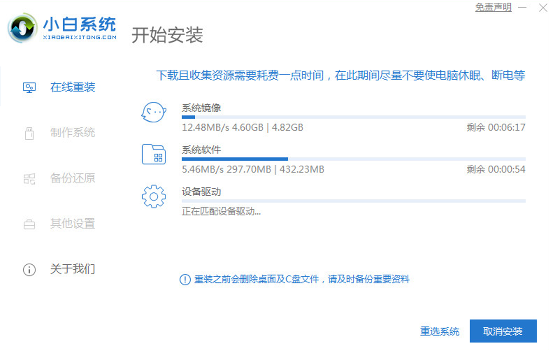Click the 其他设置 toolbox icon
The width and height of the screenshot is (549, 350).
[29, 224]
